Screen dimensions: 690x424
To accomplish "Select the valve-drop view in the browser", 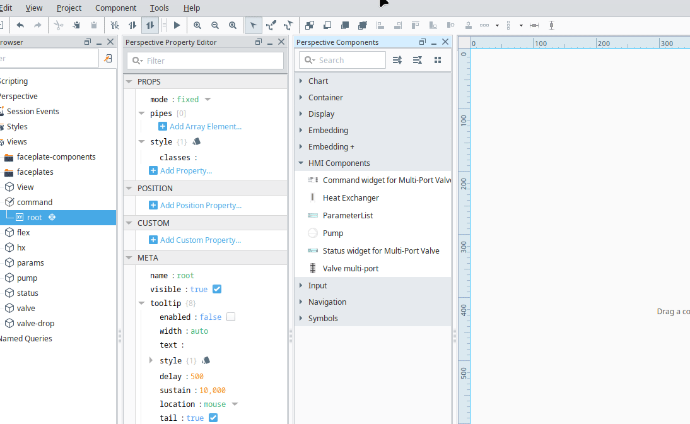I will tap(36, 323).
